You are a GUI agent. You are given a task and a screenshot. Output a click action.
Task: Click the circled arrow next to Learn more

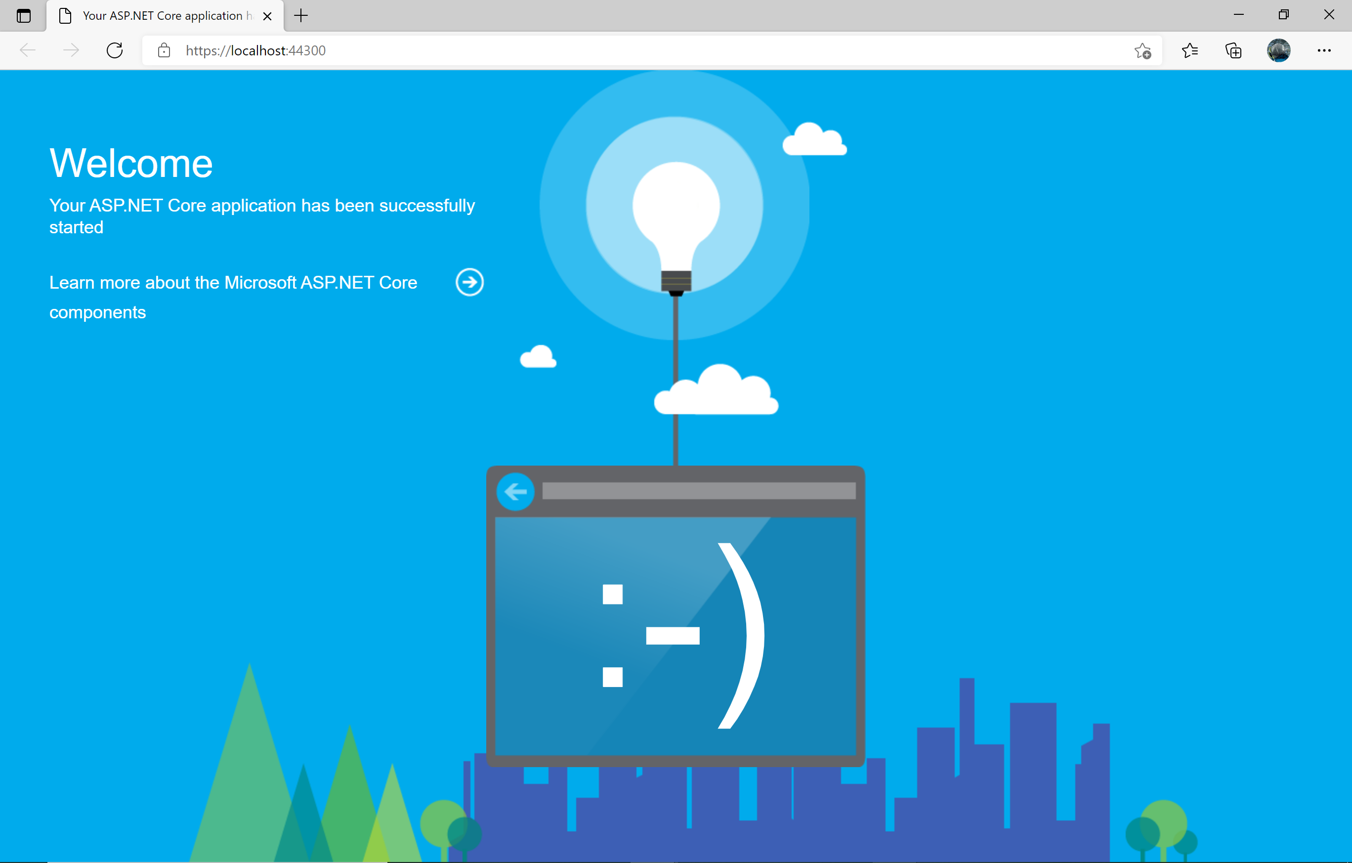tap(469, 282)
